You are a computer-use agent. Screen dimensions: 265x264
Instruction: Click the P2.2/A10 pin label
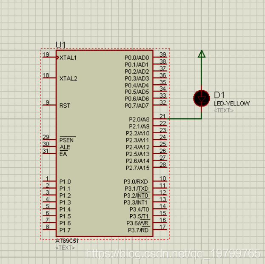point(138,133)
